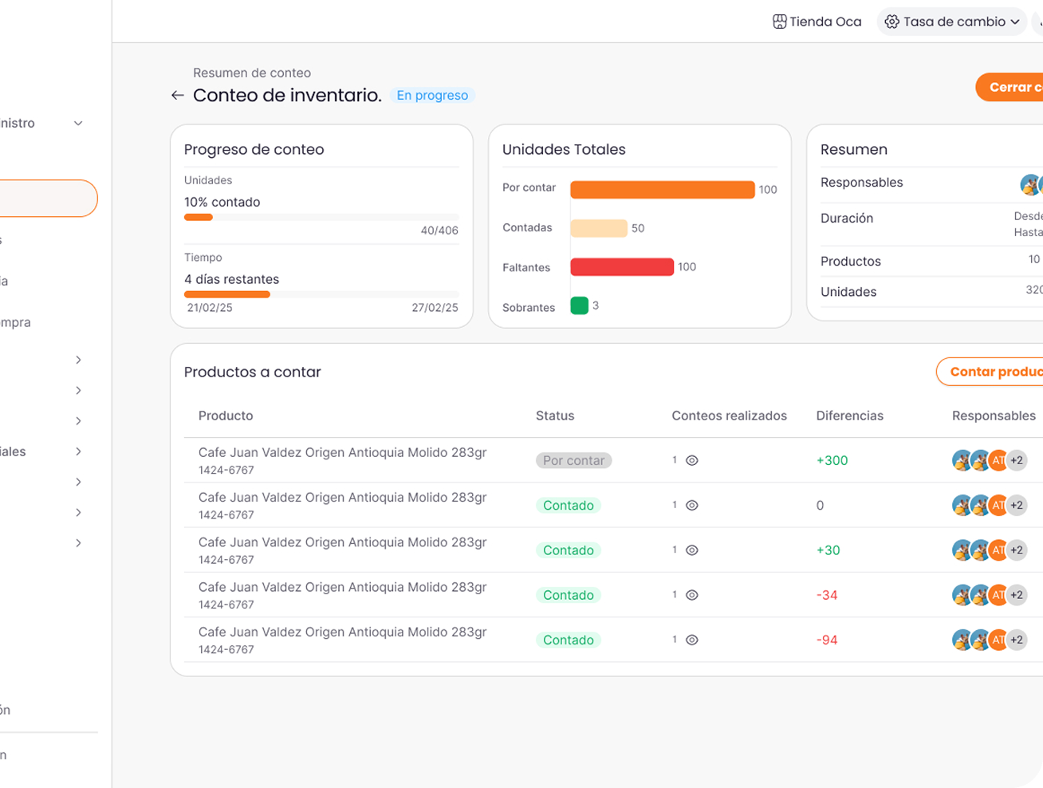The width and height of the screenshot is (1043, 788).
Task: Show count details via eye icon in -94 row
Action: pos(692,640)
